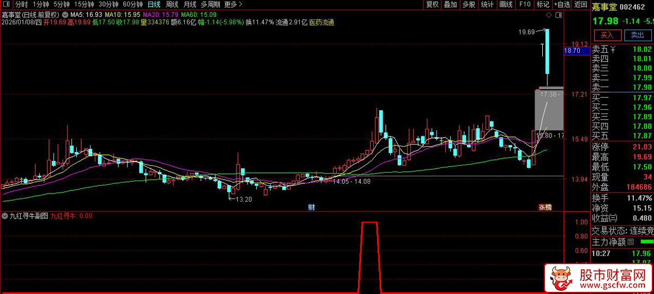Click the 涨榜 tag on the chart
Image resolution: width=654 pixels, height=294 pixels.
coord(545,207)
